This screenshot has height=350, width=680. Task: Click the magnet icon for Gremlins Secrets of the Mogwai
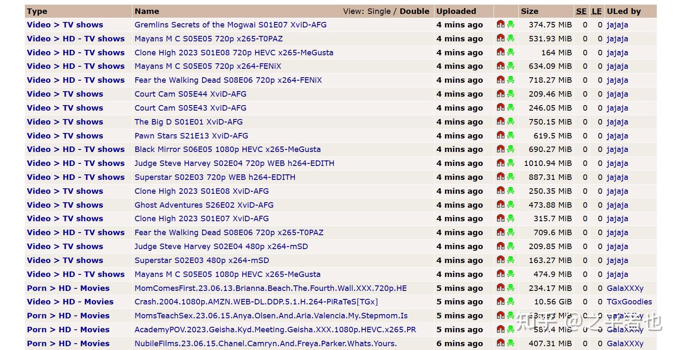pyautogui.click(x=500, y=24)
